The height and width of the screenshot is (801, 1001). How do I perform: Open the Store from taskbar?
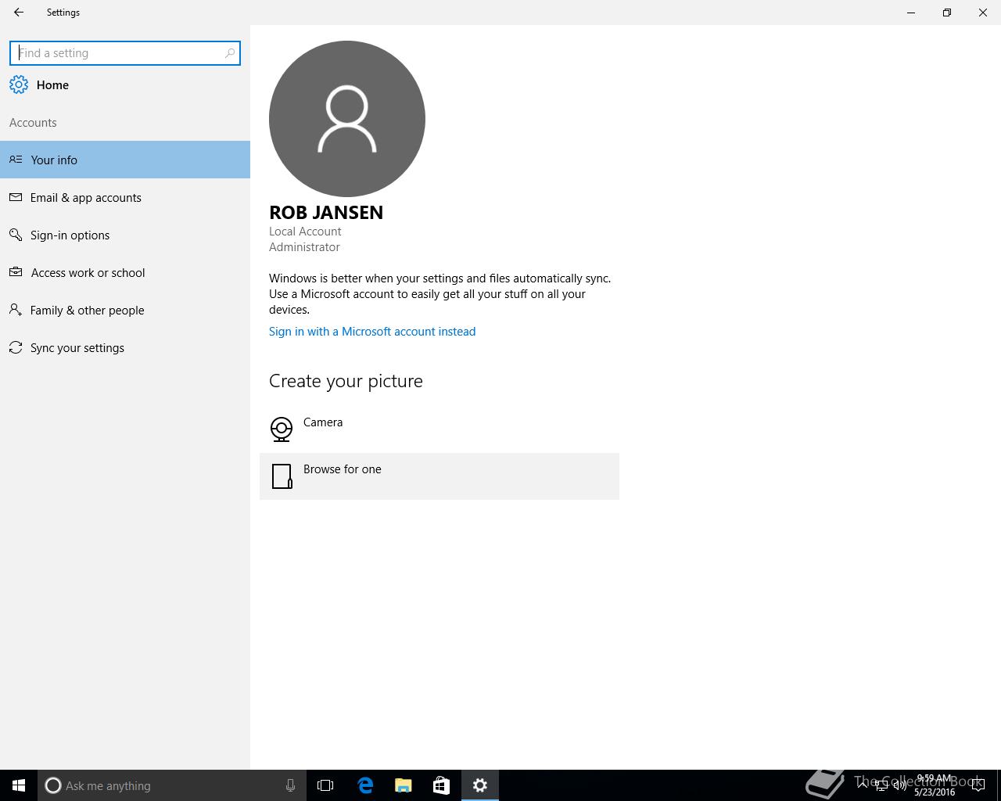[441, 785]
